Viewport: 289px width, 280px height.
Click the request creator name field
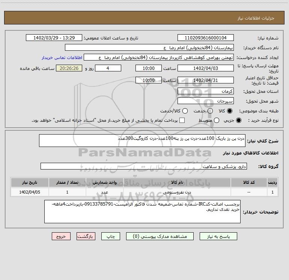coord(159,57)
